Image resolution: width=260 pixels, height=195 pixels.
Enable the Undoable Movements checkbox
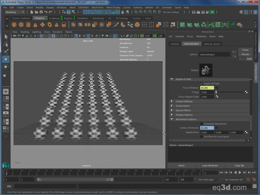pyautogui.click(x=202, y=123)
